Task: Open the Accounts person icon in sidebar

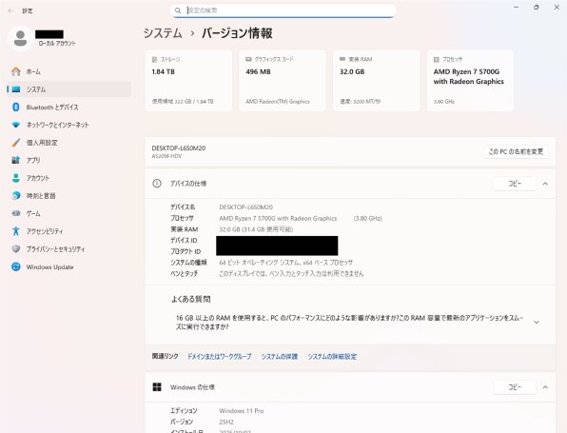Action: point(16,178)
